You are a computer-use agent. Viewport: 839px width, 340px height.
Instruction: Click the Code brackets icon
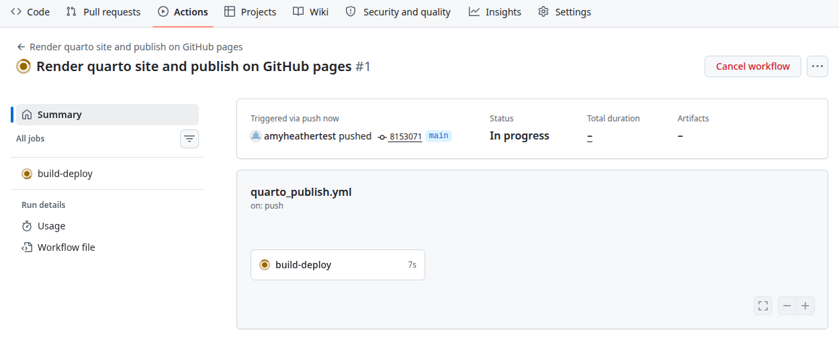[16, 12]
